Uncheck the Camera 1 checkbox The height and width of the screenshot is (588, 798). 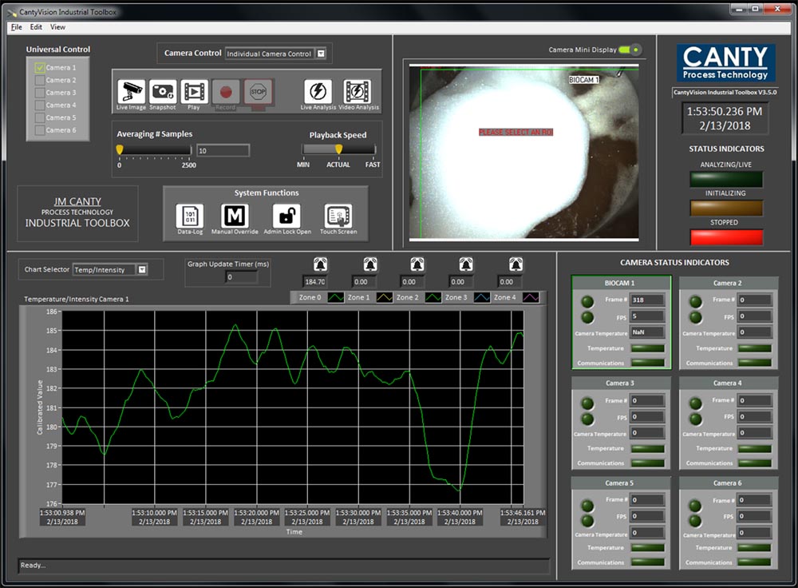click(39, 68)
